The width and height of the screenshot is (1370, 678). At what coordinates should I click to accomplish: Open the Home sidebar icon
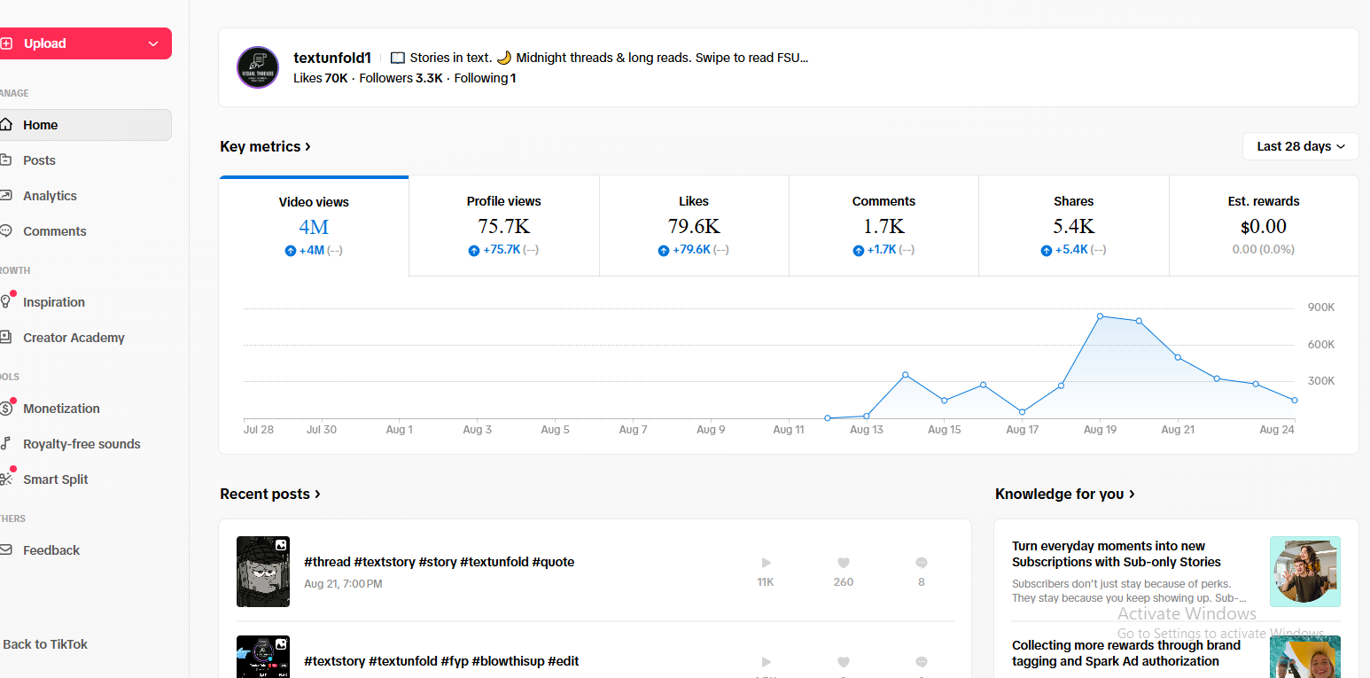[5, 125]
